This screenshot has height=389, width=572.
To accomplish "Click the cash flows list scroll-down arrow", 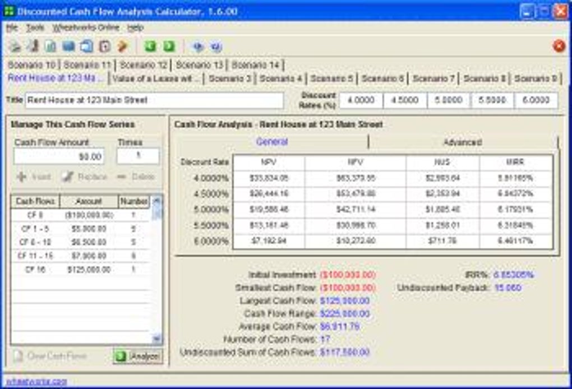I will [156, 339].
